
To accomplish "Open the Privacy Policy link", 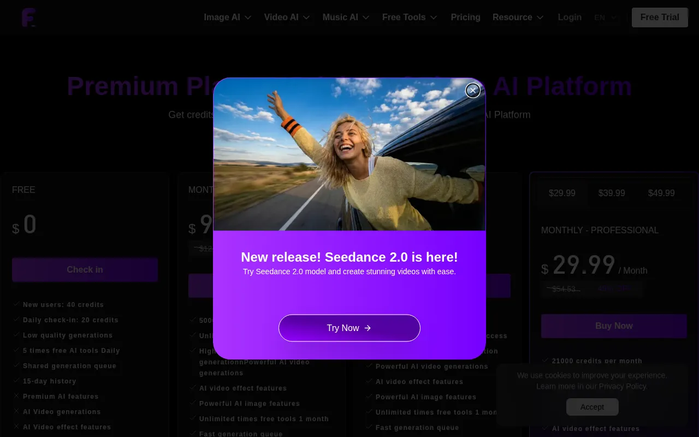I will click(623, 386).
